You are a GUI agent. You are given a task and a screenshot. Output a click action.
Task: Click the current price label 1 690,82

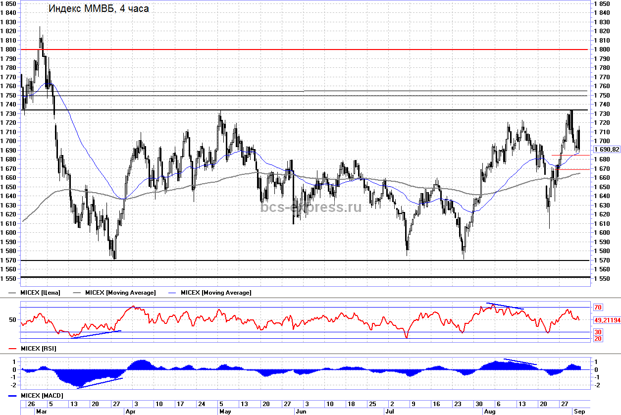(x=606, y=150)
